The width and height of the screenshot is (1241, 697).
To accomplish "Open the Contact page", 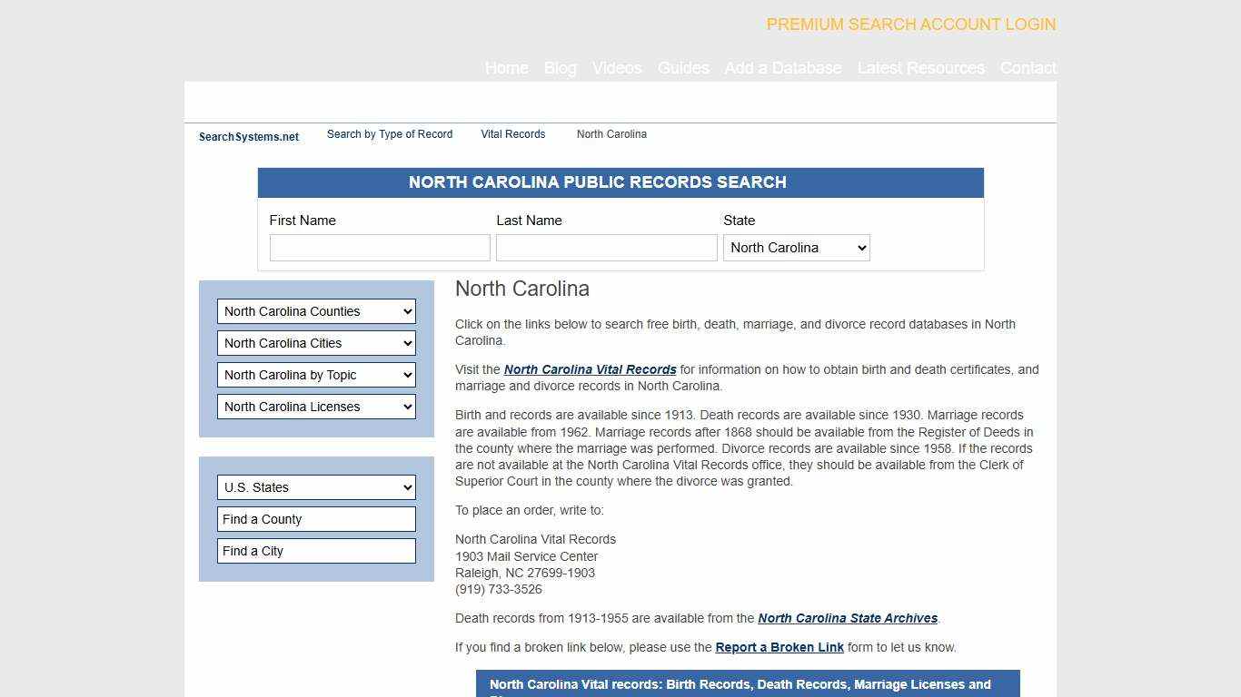I will (1028, 68).
